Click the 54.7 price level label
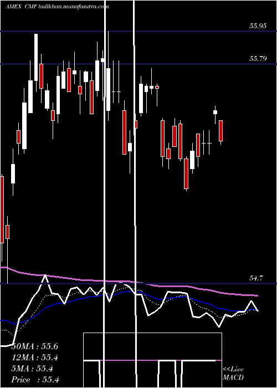This screenshot has height=388, width=277. [256, 278]
